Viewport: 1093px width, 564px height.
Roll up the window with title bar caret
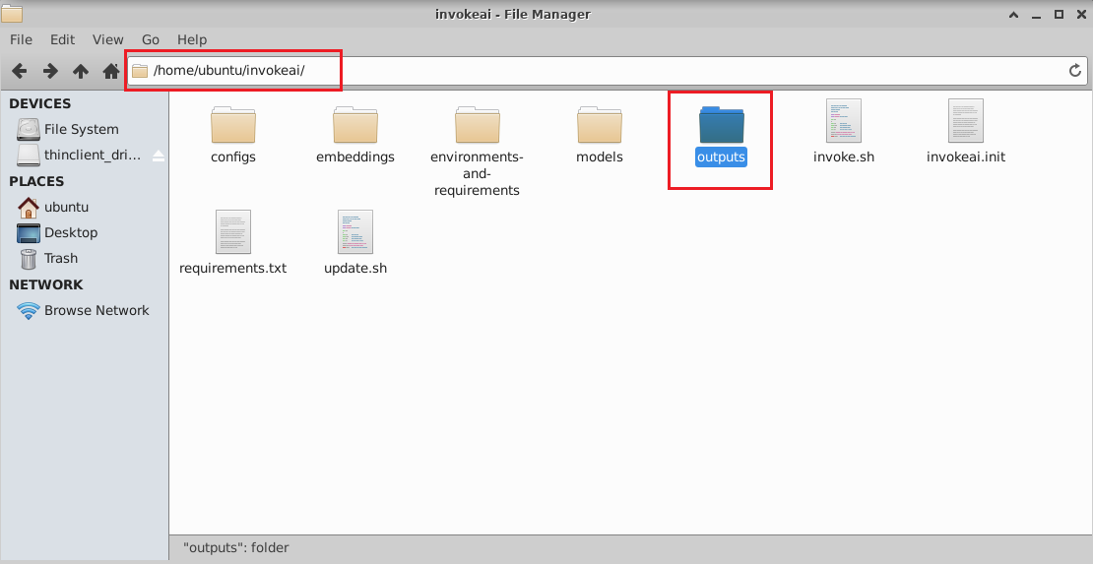coord(1013,14)
